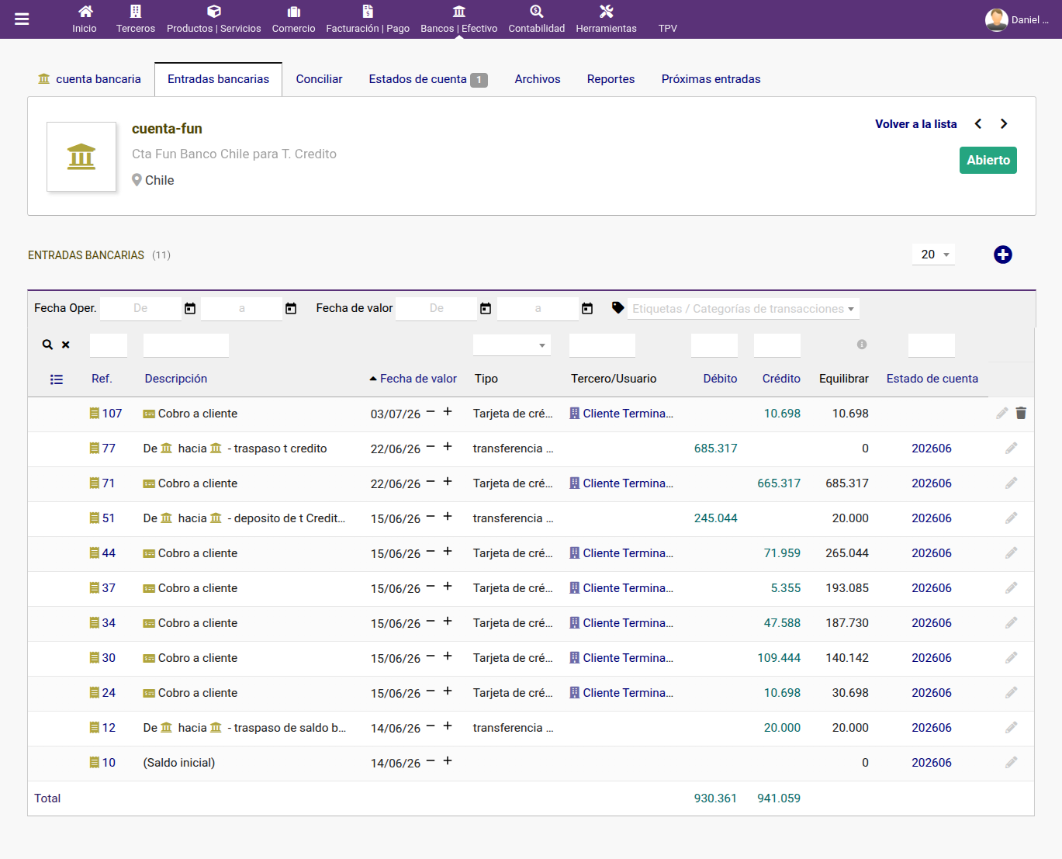Delete entry 107 with trash icon
This screenshot has height=859, width=1062.
click(1021, 414)
